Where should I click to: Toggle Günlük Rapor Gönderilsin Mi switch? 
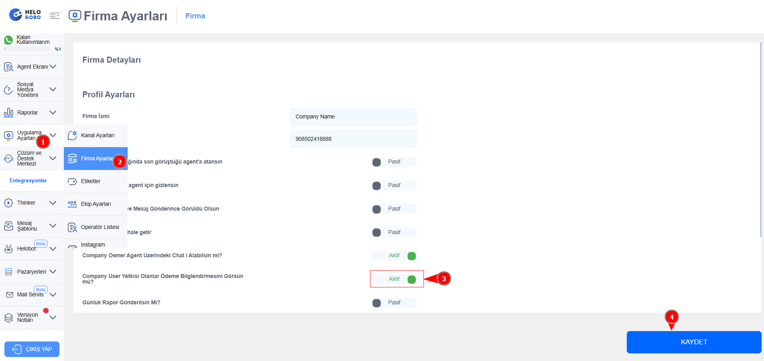(394, 303)
